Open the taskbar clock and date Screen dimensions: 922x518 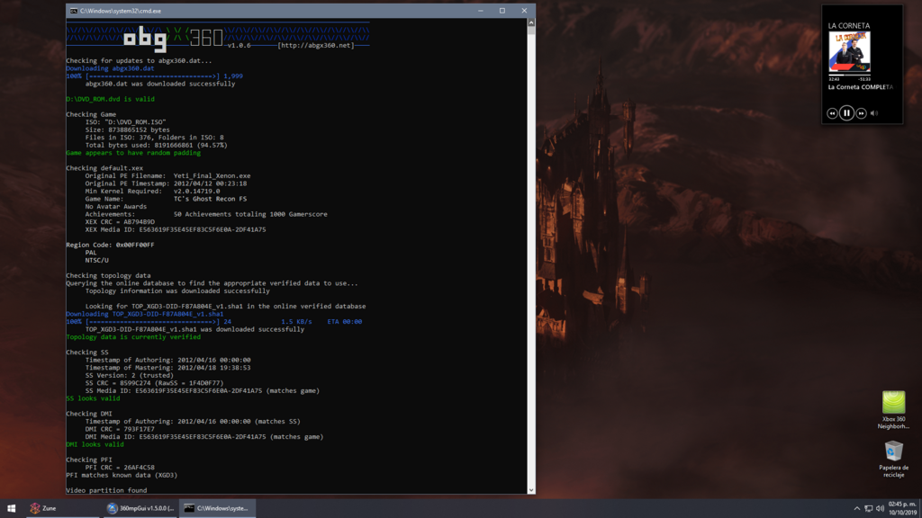coord(902,508)
